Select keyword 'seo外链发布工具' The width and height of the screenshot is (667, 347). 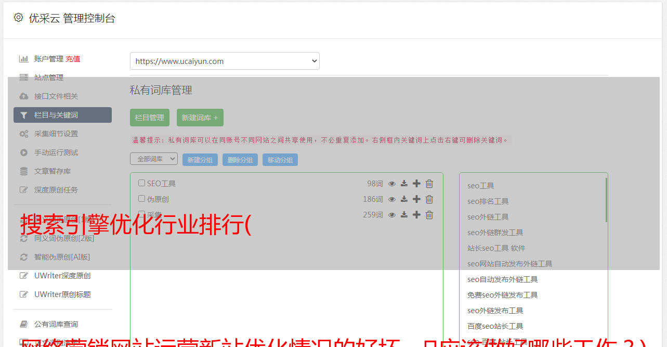[x=495, y=311]
